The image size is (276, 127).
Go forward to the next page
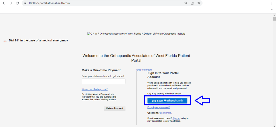11,3
